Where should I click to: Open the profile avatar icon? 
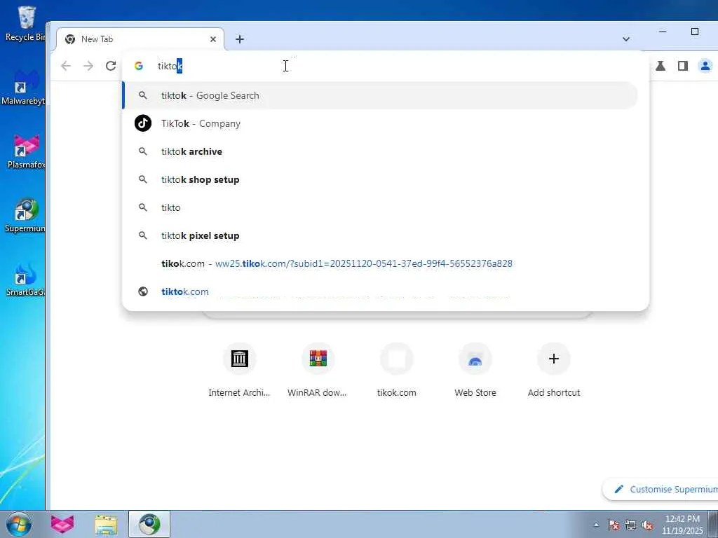(705, 66)
